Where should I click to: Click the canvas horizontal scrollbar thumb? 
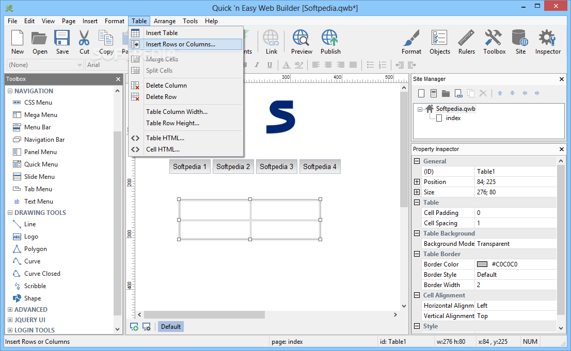pyautogui.click(x=204, y=314)
